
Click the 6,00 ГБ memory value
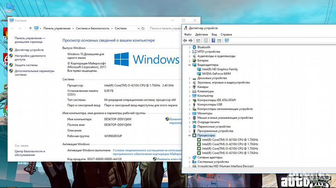tap(109, 91)
